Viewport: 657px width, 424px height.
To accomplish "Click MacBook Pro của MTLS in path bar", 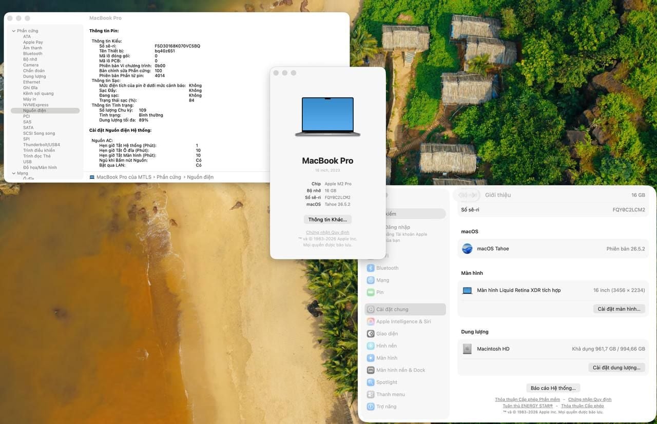I will pos(124,177).
